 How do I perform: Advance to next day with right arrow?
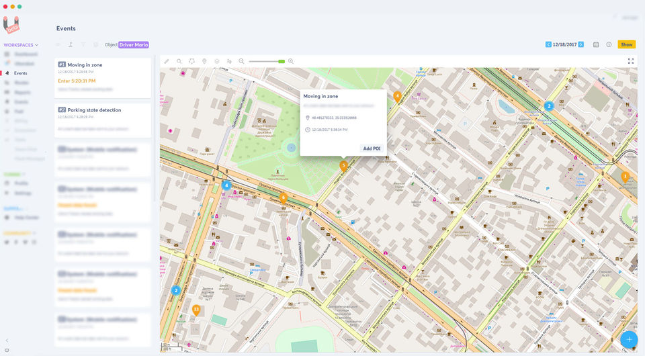580,44
